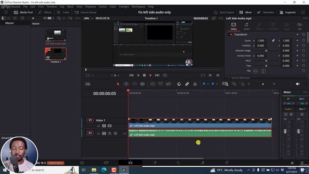This screenshot has height=174, width=309.
Task: Open the Timeline 1 name dropdown
Action: click(162, 18)
